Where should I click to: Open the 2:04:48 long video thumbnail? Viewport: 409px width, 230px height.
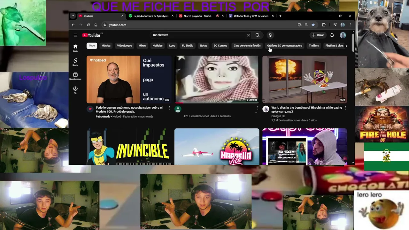click(217, 80)
